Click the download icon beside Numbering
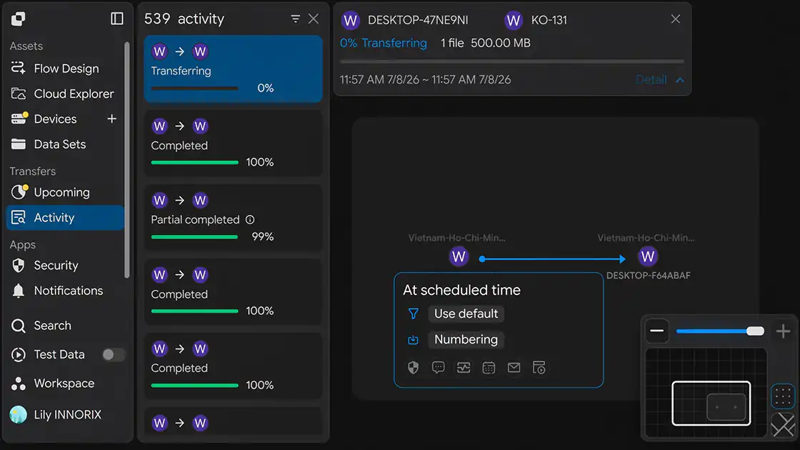 coord(414,340)
